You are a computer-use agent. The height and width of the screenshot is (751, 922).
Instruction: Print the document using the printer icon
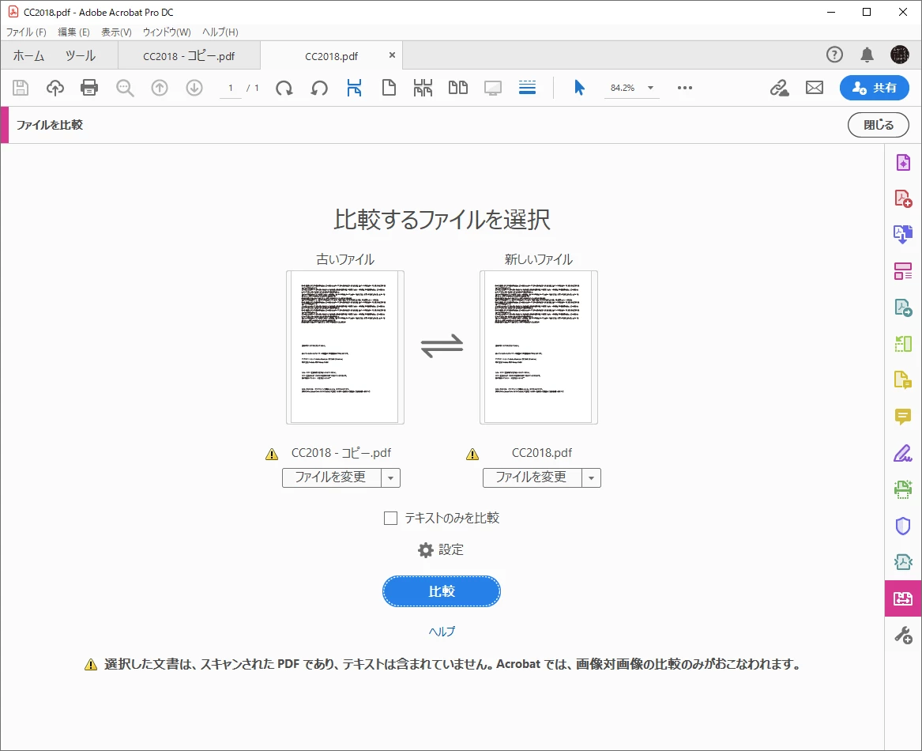pyautogui.click(x=89, y=88)
